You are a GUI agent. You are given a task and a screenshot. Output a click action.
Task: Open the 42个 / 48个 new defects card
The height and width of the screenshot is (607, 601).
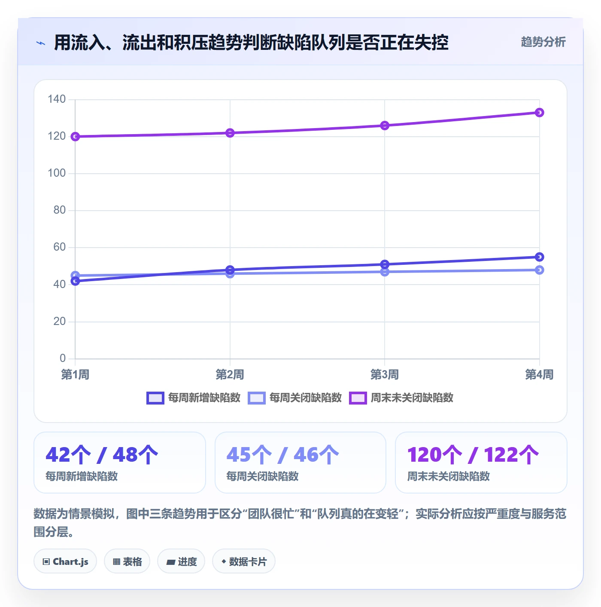tap(120, 463)
